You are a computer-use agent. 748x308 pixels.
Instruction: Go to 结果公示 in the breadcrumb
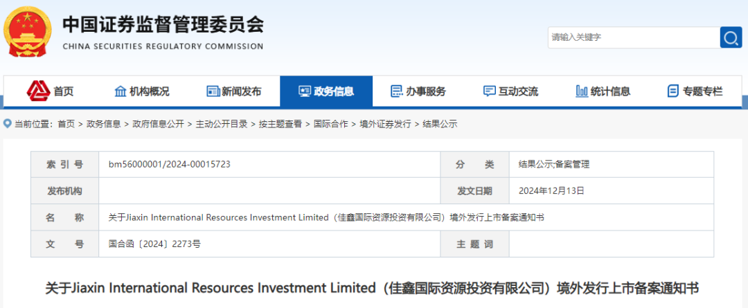coord(440,125)
